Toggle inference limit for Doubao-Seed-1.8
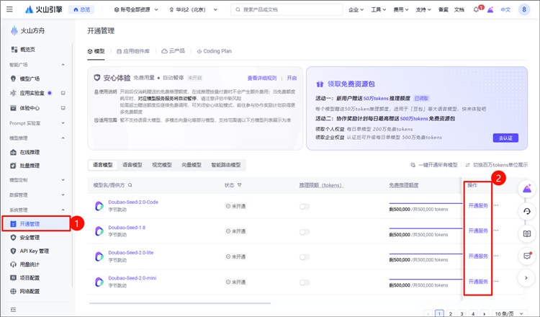The width and height of the screenshot is (540, 317). 305,231
